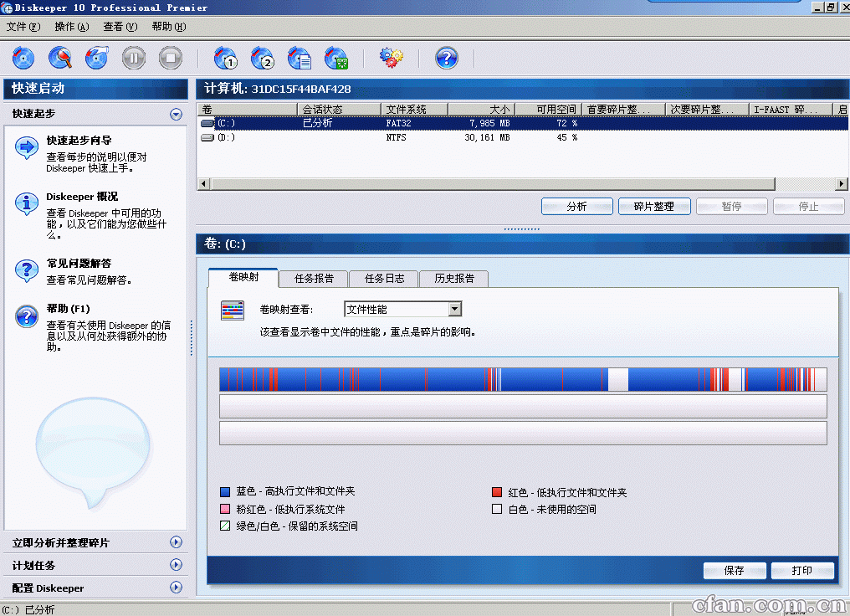Open the 帮助(H) menu
The image size is (850, 616).
[x=169, y=27]
